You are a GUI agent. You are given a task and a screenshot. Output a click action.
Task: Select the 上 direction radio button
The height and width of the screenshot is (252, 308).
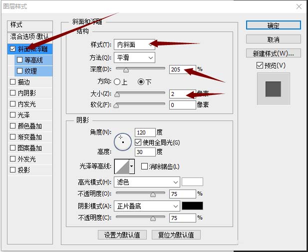pos(117,81)
